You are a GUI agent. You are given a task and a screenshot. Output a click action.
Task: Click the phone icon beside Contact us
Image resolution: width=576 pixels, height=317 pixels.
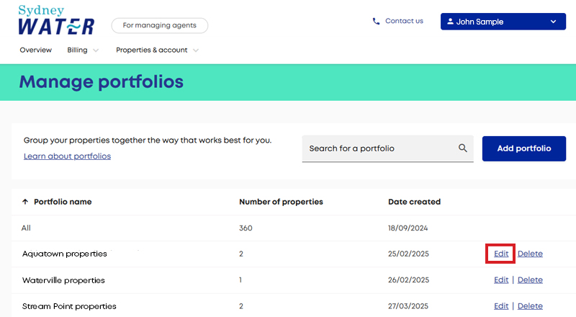pos(376,22)
